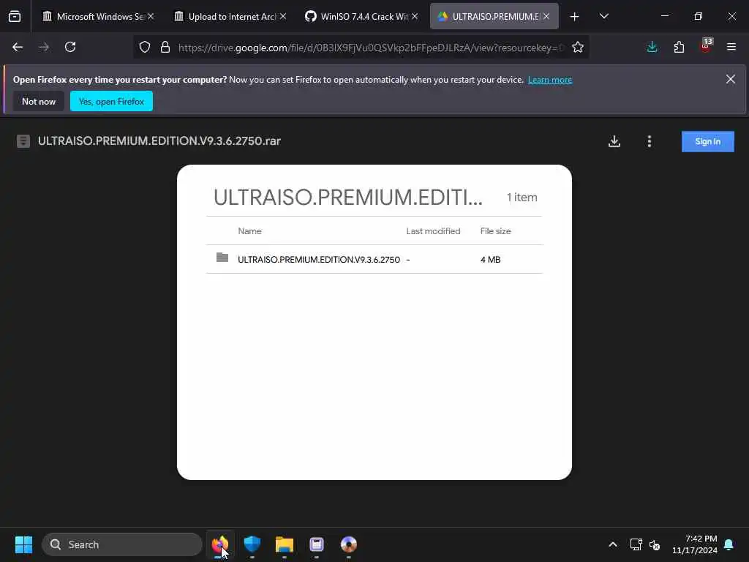Bookmark this page with star icon
Screen dimensions: 749x562
pyautogui.click(x=578, y=48)
